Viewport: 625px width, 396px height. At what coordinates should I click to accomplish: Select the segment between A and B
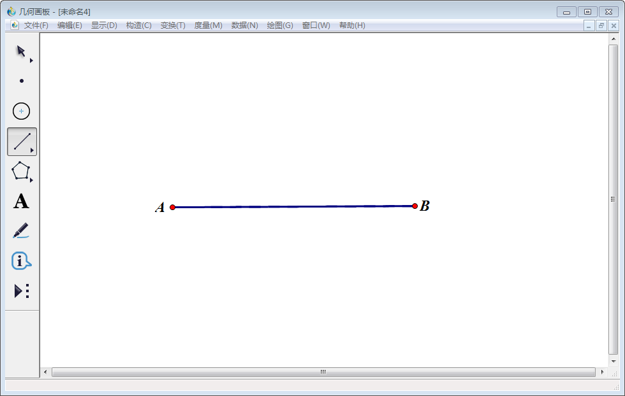click(293, 206)
